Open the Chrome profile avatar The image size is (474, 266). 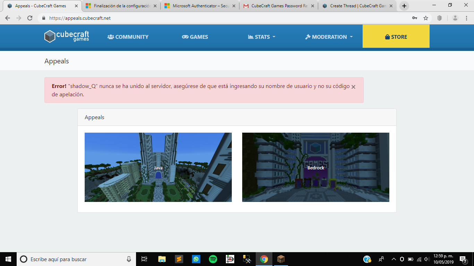pyautogui.click(x=455, y=18)
